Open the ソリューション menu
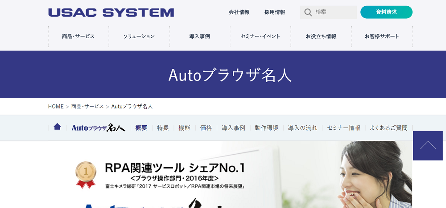 (x=139, y=36)
